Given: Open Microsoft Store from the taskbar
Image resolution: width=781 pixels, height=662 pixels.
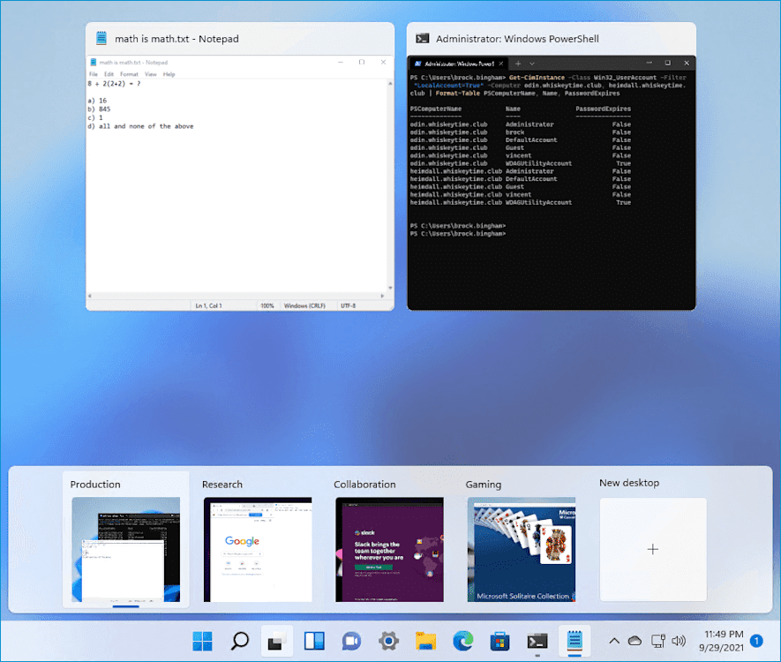Looking at the screenshot, I should coord(500,641).
